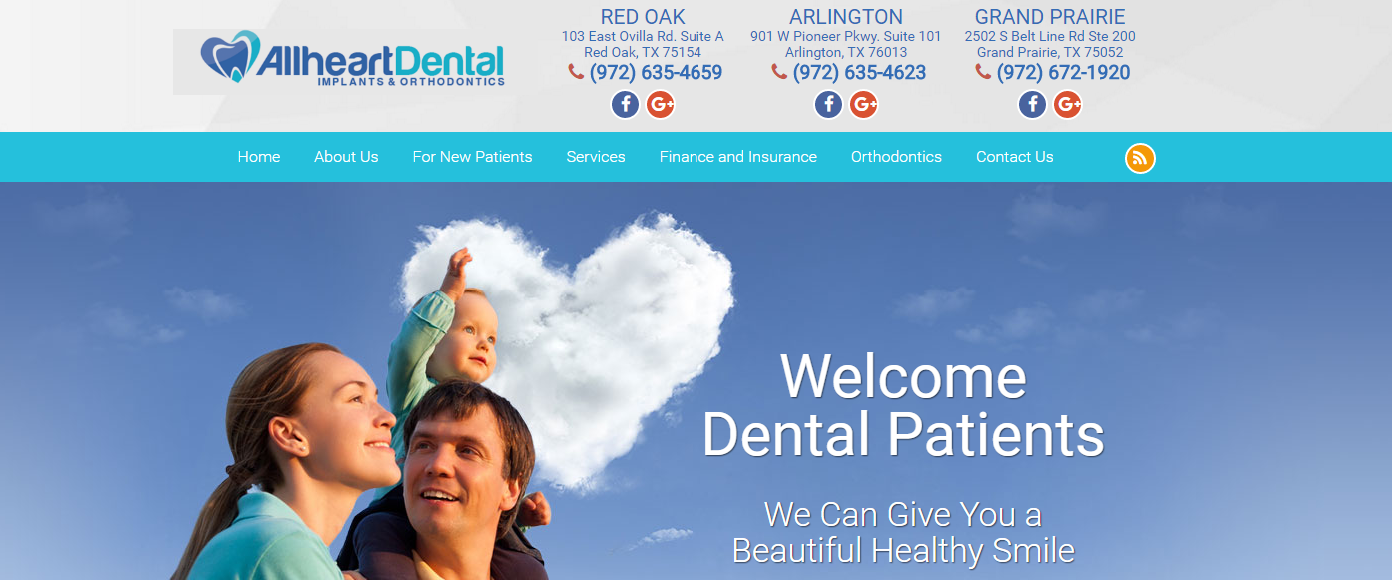Call Arlington number (972) 635-4623
The width and height of the screenshot is (1392, 580).
pyautogui.click(x=859, y=72)
